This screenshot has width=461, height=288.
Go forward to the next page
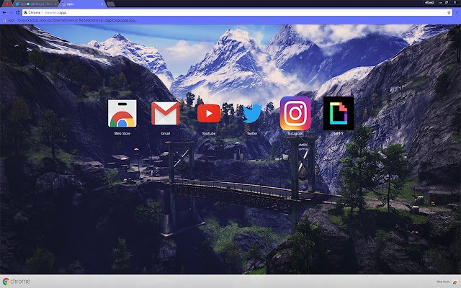[x=11, y=13]
